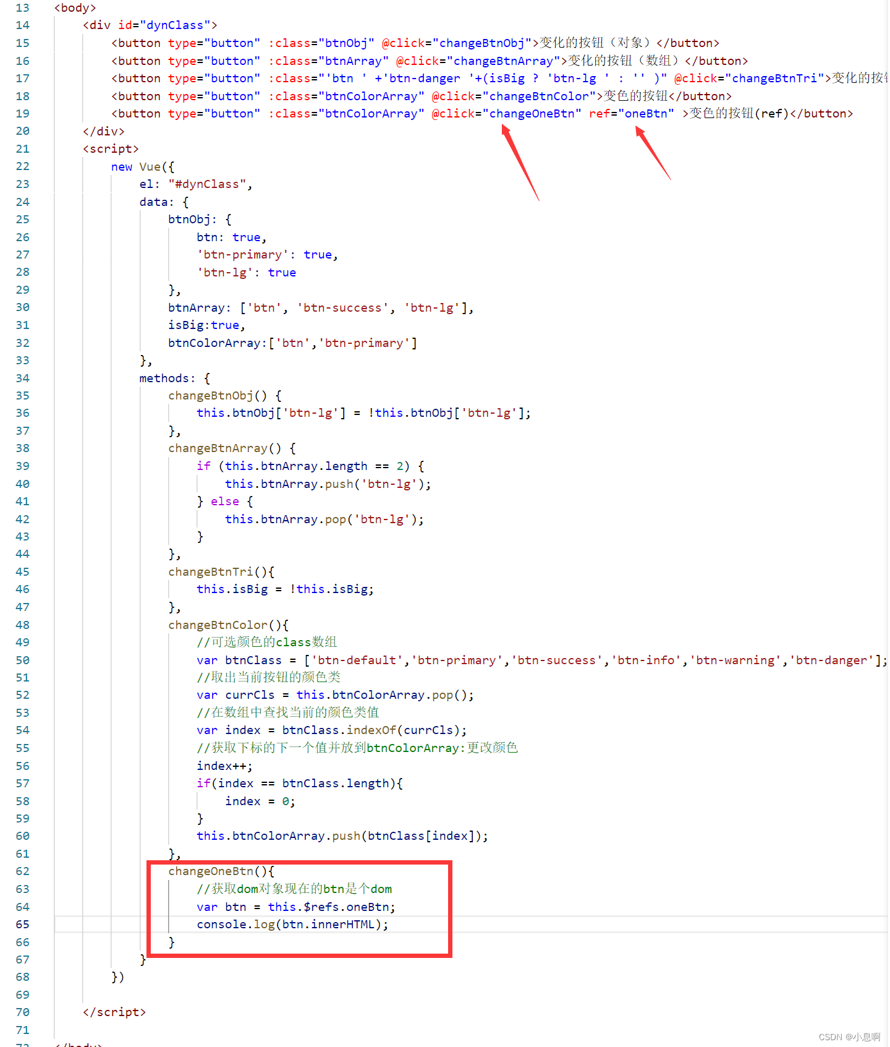The image size is (890, 1047).
Task: Click 'btn-success' in the btnArray definition
Action: pyautogui.click(x=342, y=308)
